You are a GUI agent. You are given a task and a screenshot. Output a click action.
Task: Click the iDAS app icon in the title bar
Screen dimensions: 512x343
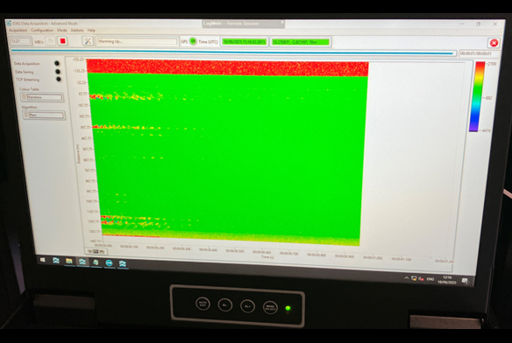tap(9, 24)
